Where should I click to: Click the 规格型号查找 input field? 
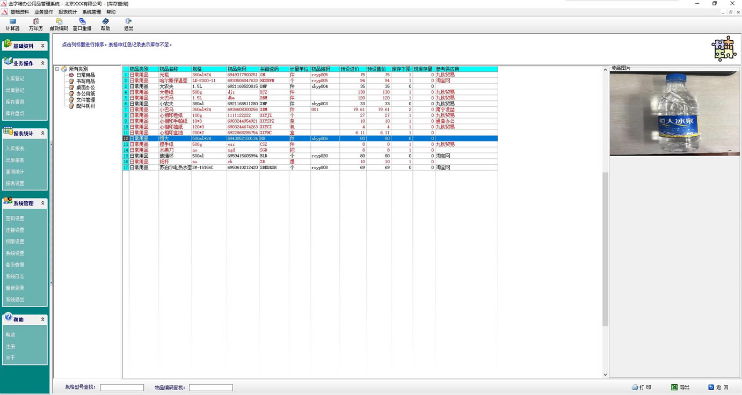[122, 387]
